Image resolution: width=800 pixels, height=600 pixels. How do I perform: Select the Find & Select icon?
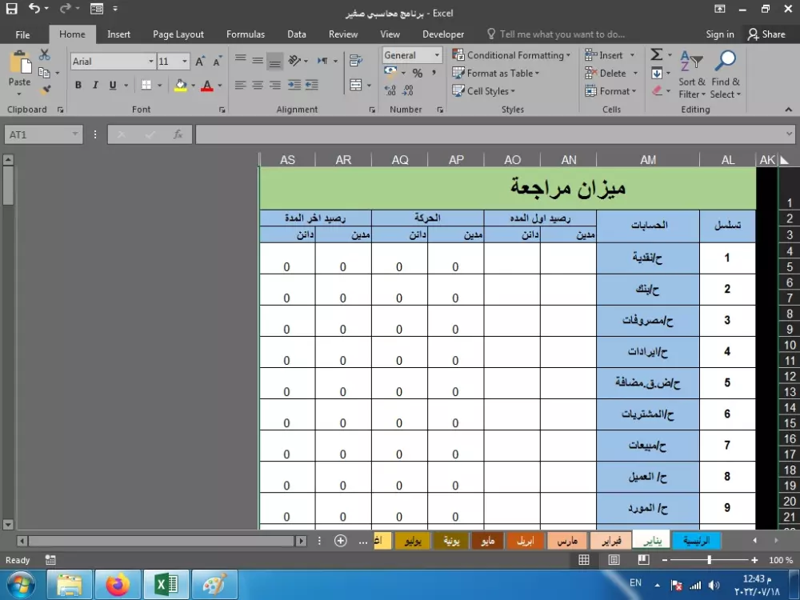point(725,76)
